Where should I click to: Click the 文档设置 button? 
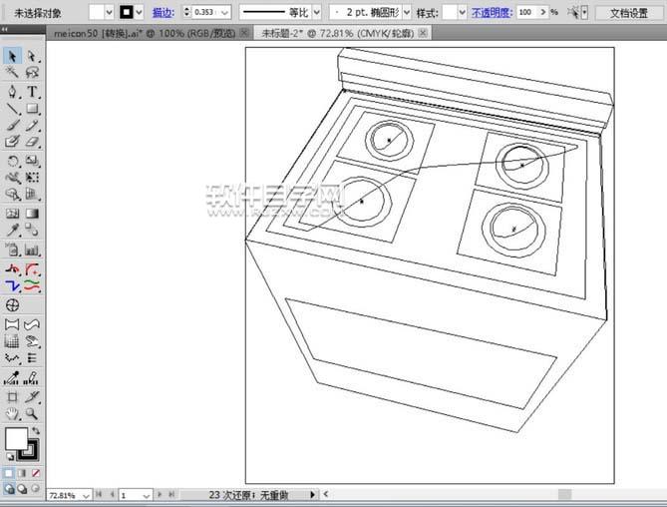click(x=628, y=13)
